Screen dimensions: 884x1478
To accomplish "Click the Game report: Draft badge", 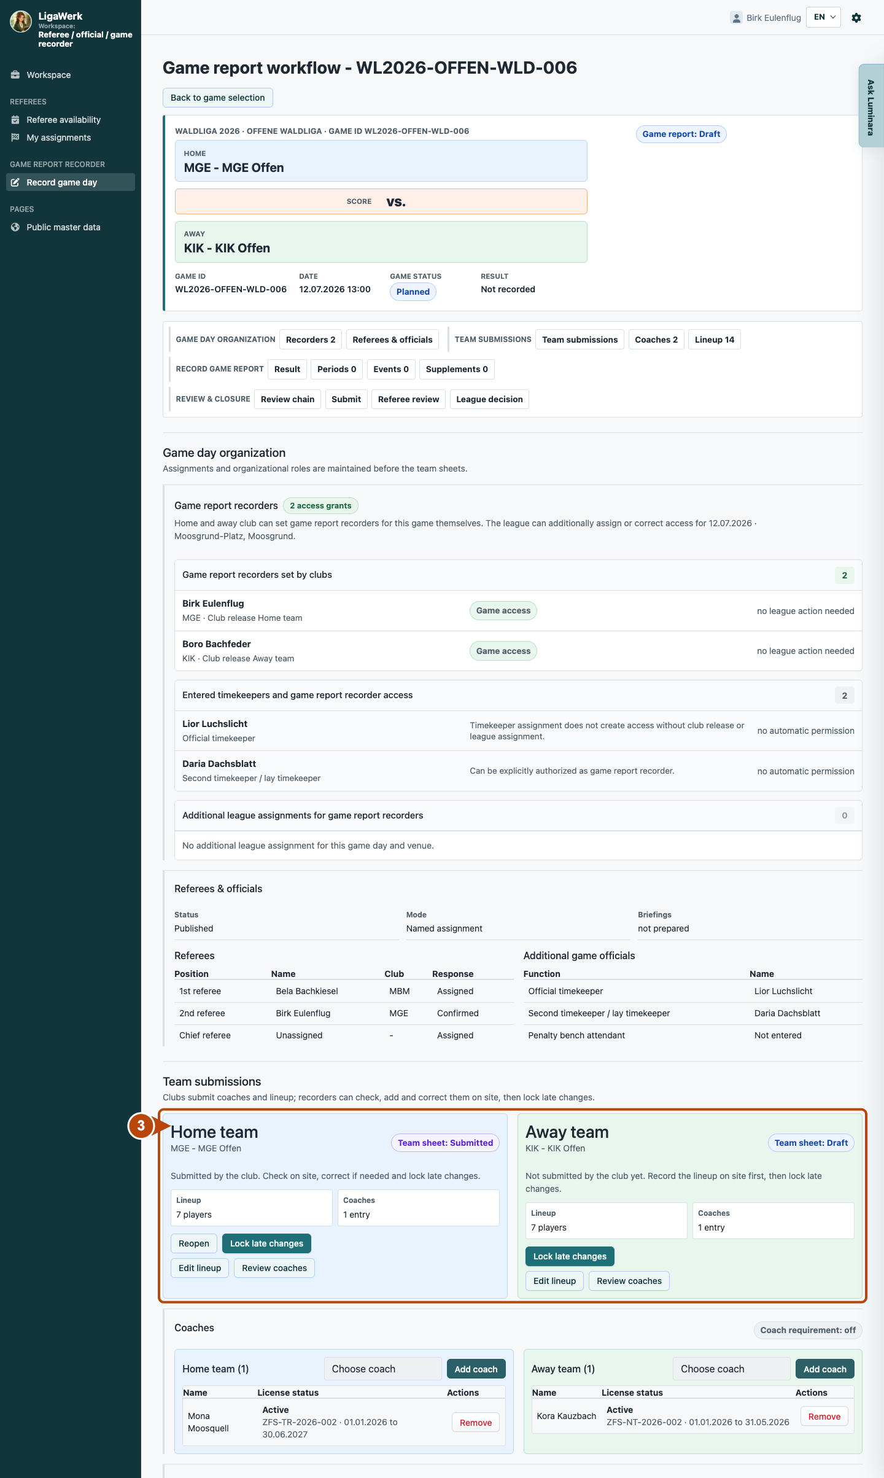I will click(681, 134).
